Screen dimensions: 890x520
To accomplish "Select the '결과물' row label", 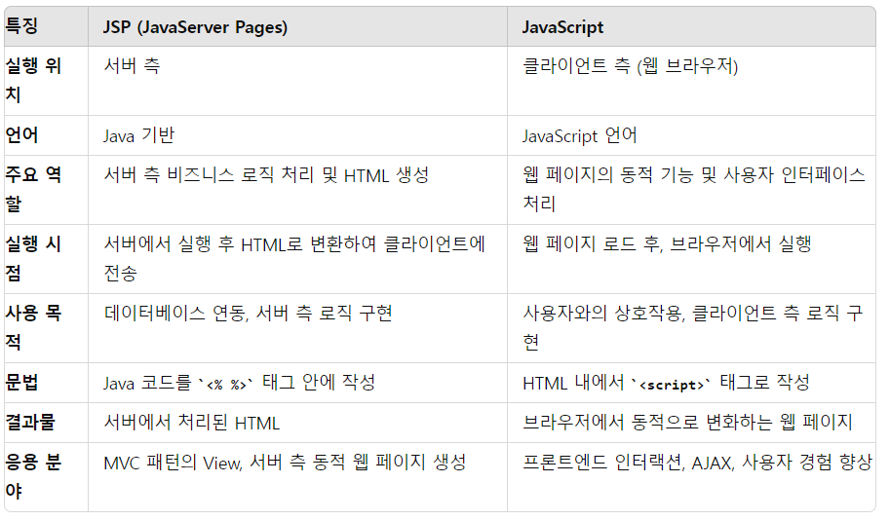I will click(46, 423).
